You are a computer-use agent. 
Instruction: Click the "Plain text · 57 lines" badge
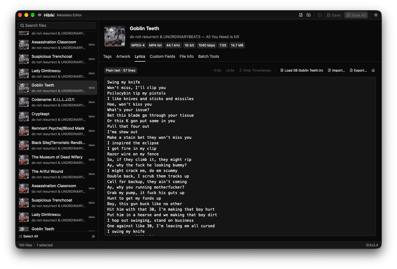coord(121,70)
